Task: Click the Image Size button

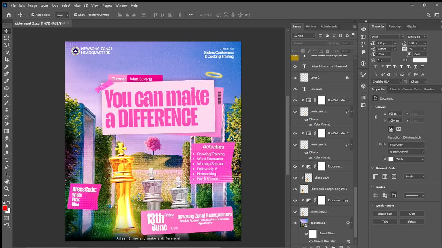Action: (x=385, y=213)
